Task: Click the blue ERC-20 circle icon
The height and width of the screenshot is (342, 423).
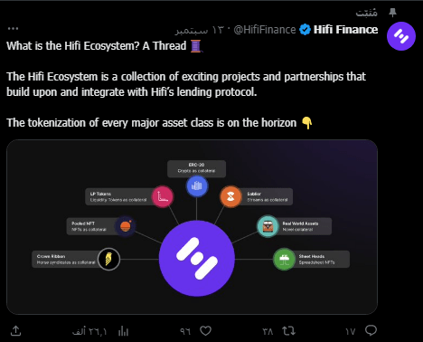Action: coord(197,185)
